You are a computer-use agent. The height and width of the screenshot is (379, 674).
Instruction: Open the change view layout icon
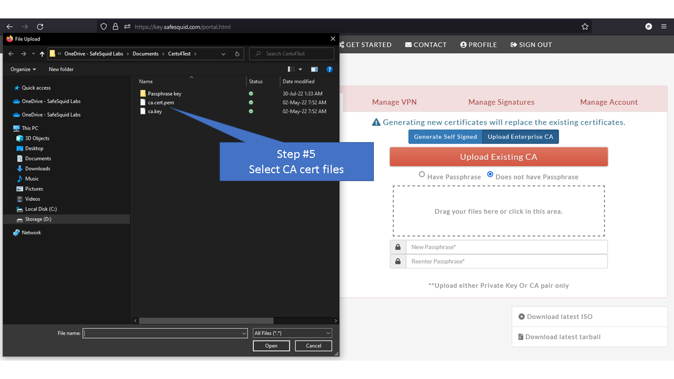pyautogui.click(x=293, y=69)
